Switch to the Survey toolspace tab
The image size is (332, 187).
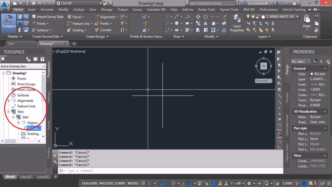(49, 125)
